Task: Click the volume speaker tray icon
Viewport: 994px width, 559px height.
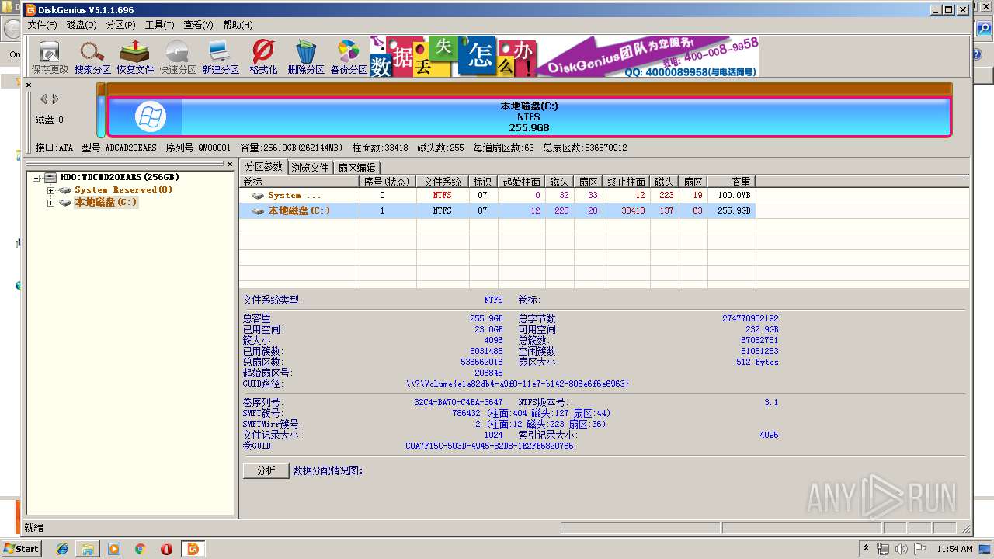Action: tap(901, 549)
